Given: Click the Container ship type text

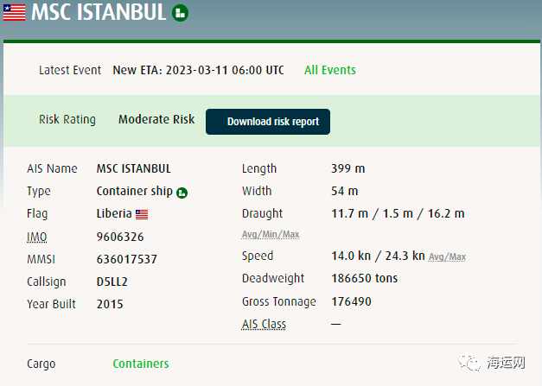Looking at the screenshot, I should pos(135,191).
